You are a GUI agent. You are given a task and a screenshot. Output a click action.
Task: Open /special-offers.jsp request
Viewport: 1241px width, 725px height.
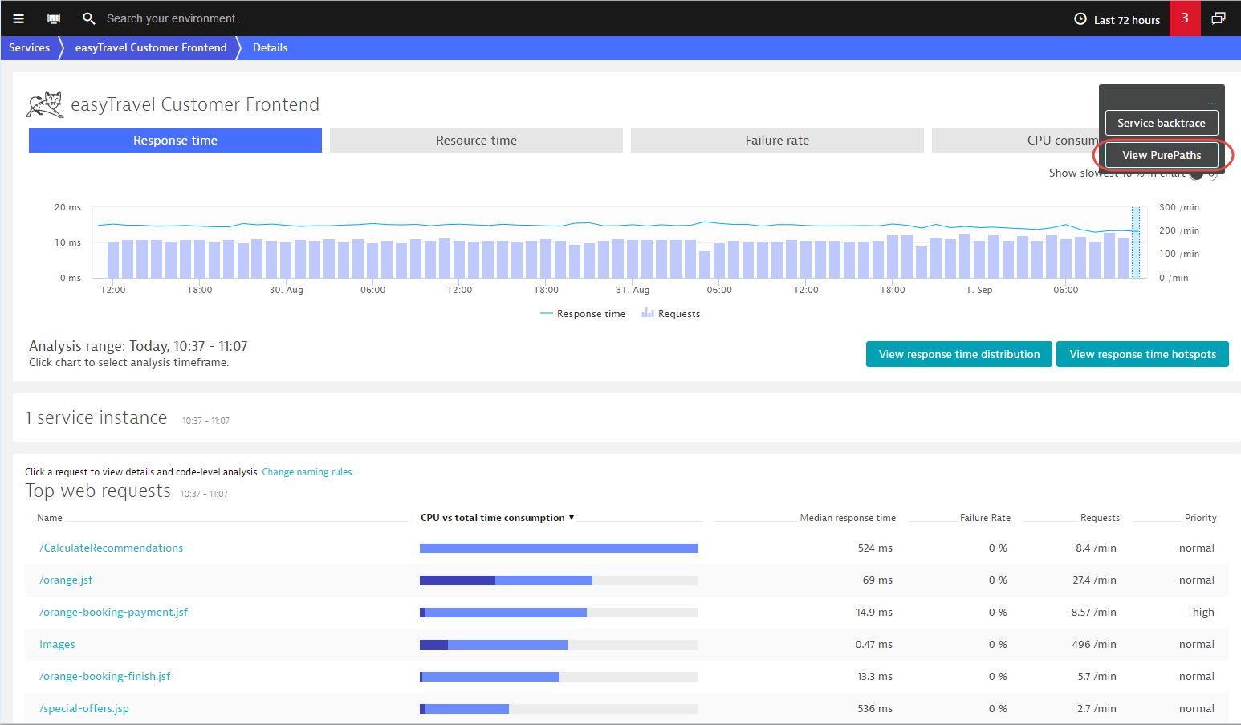(84, 709)
